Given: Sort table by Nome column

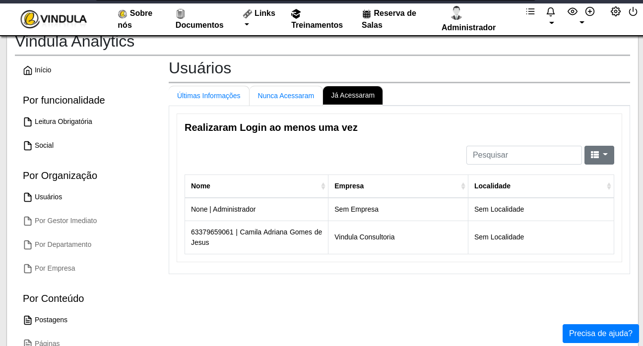Looking at the screenshot, I should [x=256, y=186].
